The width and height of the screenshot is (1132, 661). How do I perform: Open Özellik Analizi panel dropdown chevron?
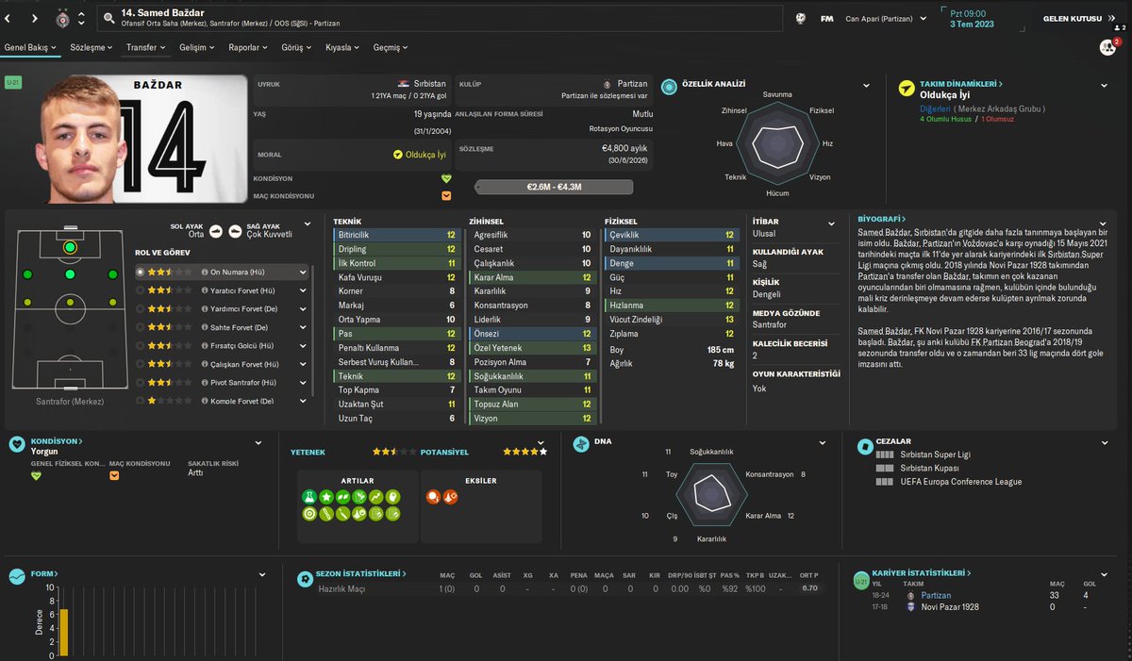tap(866, 86)
